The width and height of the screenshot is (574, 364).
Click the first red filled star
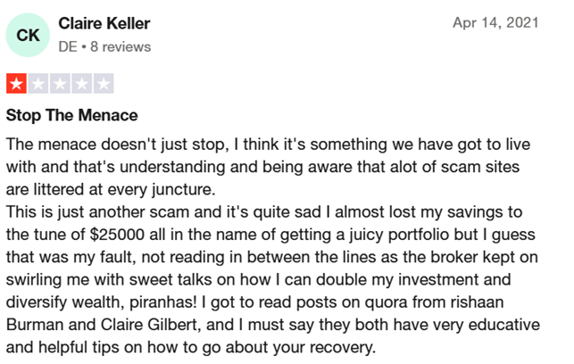pos(17,87)
